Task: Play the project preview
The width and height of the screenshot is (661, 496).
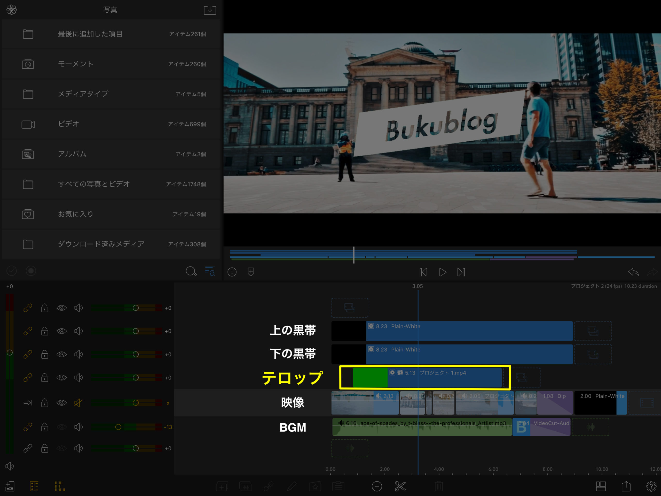Action: pyautogui.click(x=443, y=272)
